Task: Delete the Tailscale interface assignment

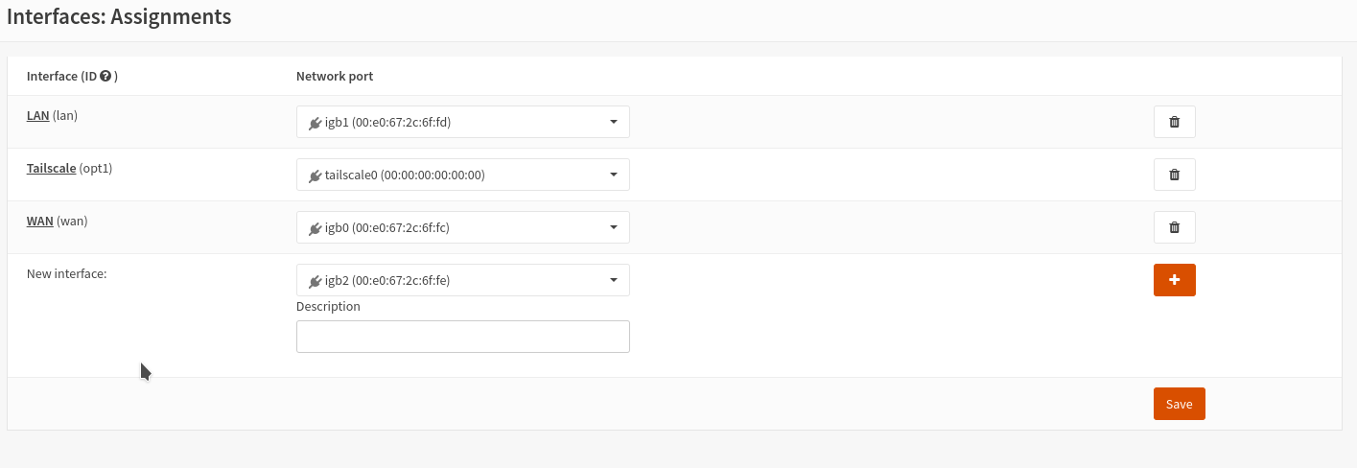Action: [x=1174, y=175]
